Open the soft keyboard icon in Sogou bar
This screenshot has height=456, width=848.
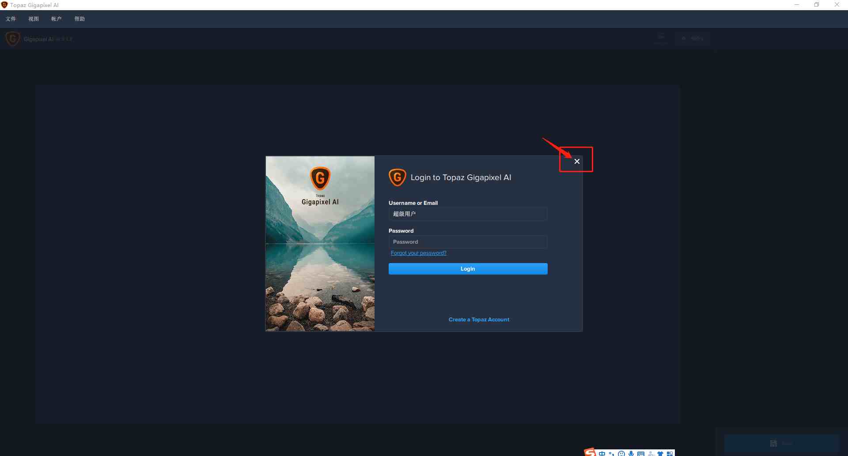641,453
